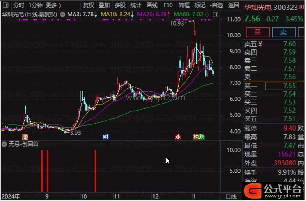The image size is (306, 201).
Task: Toggle the side panel icon in the top toolbar
Action: (x=6, y=5)
